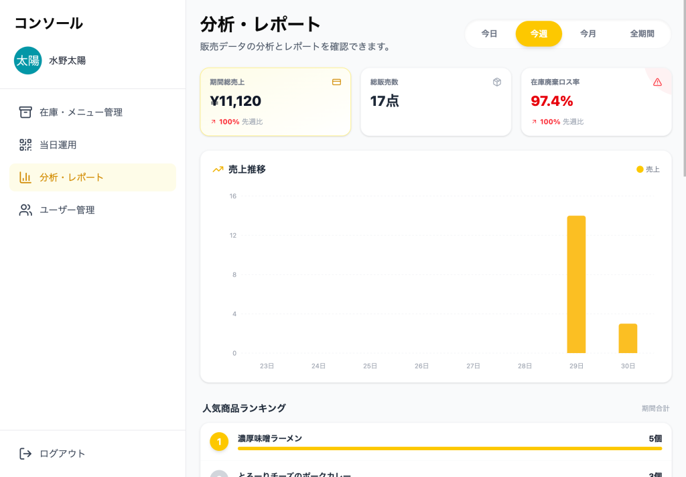Image resolution: width=686 pixels, height=477 pixels.
Task: Click the warning triangle icon in 在庫廃棄ロス率
Action: click(x=657, y=82)
